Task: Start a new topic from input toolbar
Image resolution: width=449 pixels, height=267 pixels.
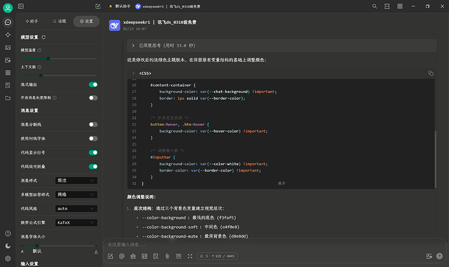Action: point(111,256)
